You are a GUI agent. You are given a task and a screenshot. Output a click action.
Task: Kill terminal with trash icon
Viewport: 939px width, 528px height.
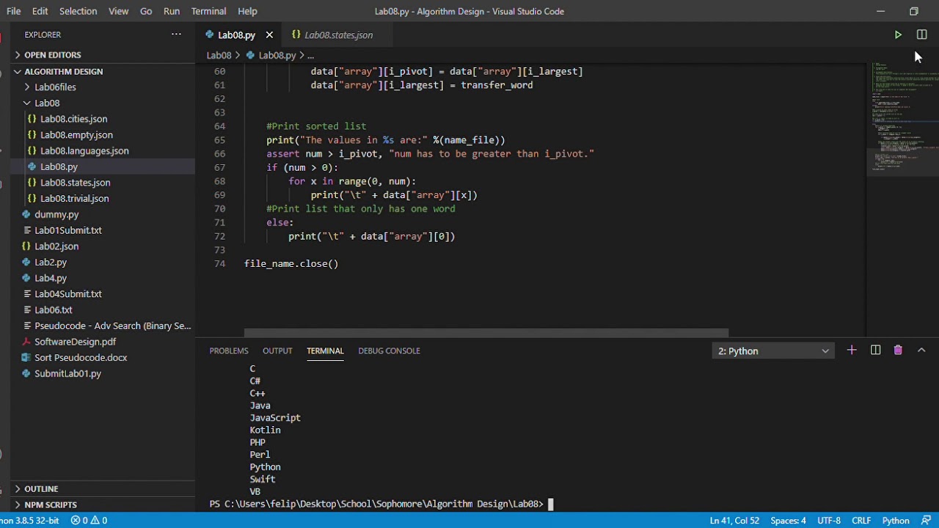pos(898,351)
